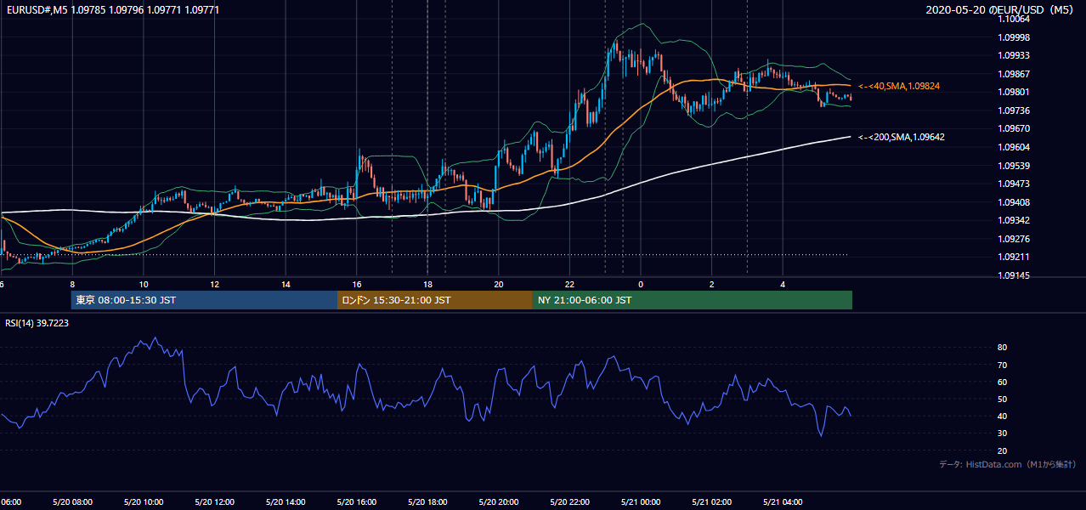Click the London 15:30-21:00 JST session bar
Screen dimensions: 1086x510
tap(435, 300)
